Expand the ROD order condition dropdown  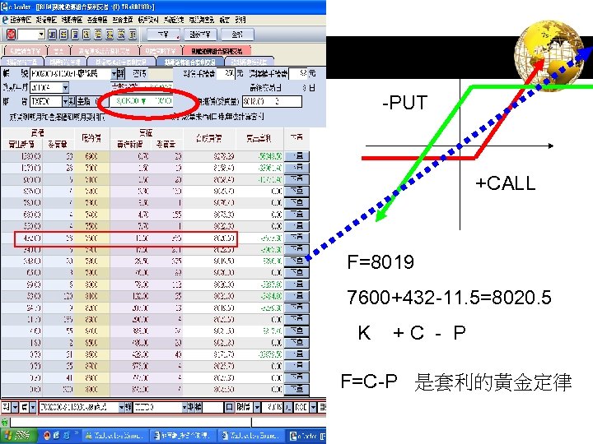click(313, 408)
